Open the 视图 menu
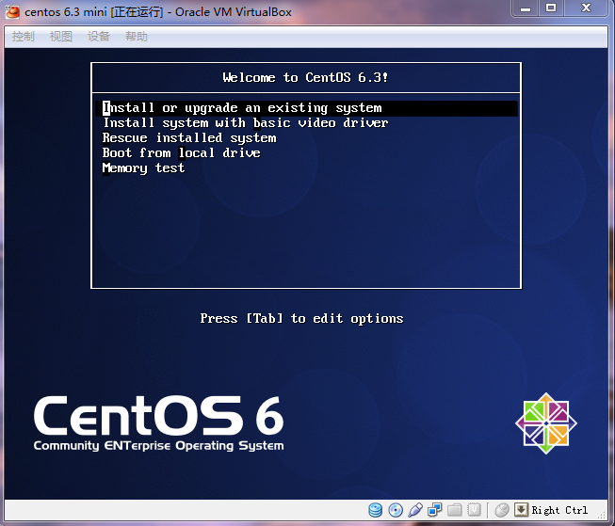Viewport: 615px width, 526px height. point(61,37)
